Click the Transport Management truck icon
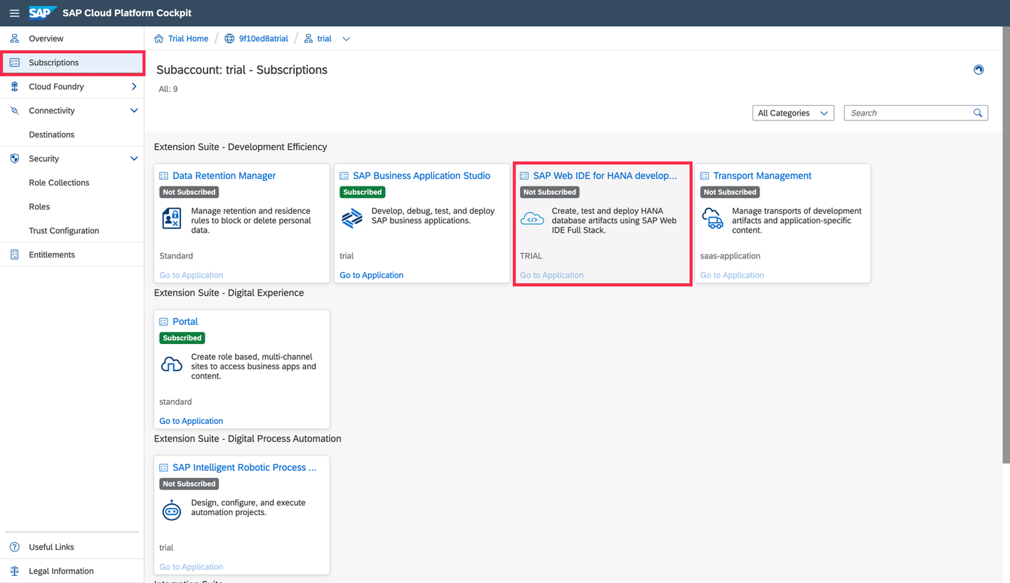 [x=713, y=219]
